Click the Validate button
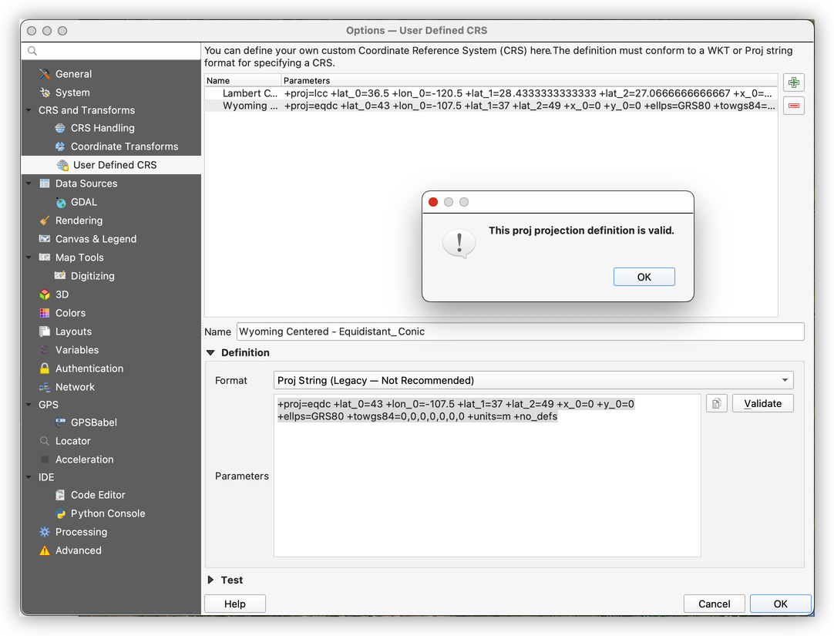834x636 pixels. (x=762, y=403)
